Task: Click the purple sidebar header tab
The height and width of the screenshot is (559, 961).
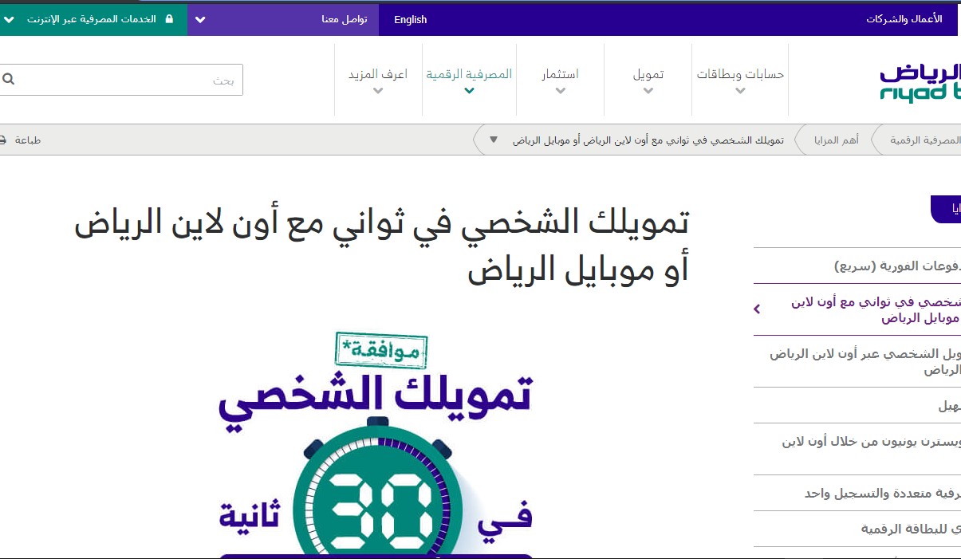Action: pos(946,209)
